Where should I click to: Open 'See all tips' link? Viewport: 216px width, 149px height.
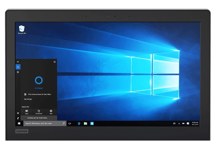coord(28,99)
